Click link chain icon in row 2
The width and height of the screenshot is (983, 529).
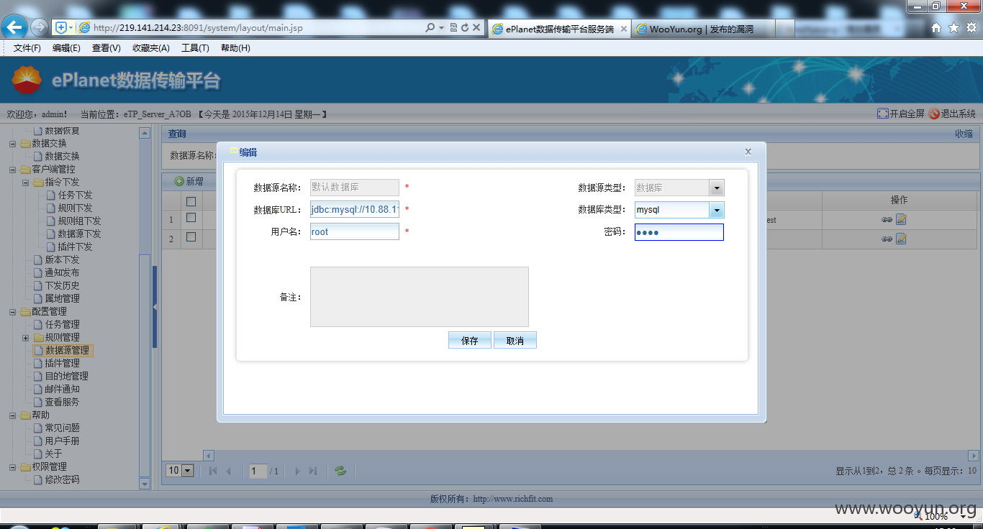tap(887, 239)
